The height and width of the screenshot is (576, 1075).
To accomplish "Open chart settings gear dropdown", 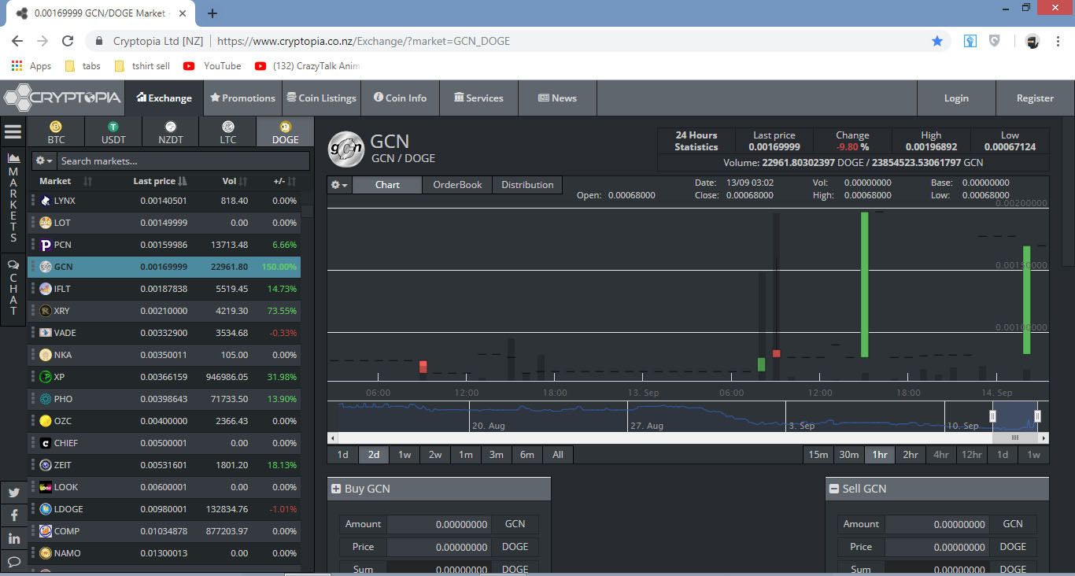I will [340, 185].
